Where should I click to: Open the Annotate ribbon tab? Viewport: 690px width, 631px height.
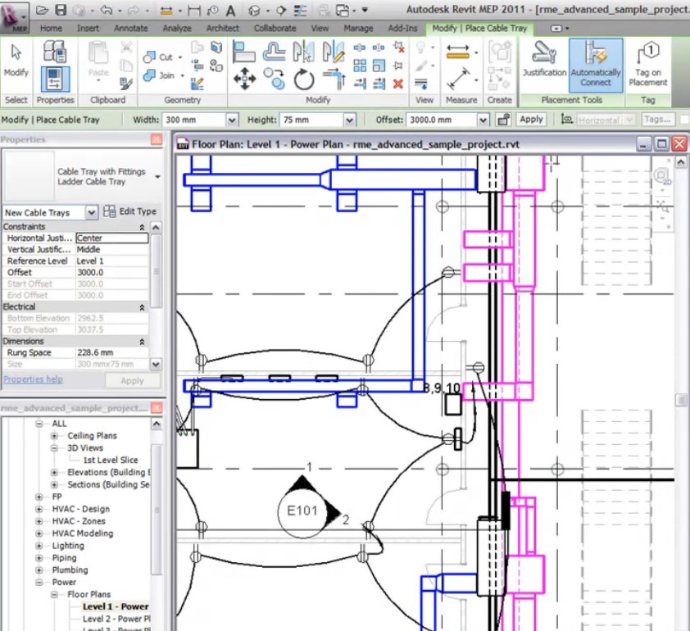tap(130, 28)
